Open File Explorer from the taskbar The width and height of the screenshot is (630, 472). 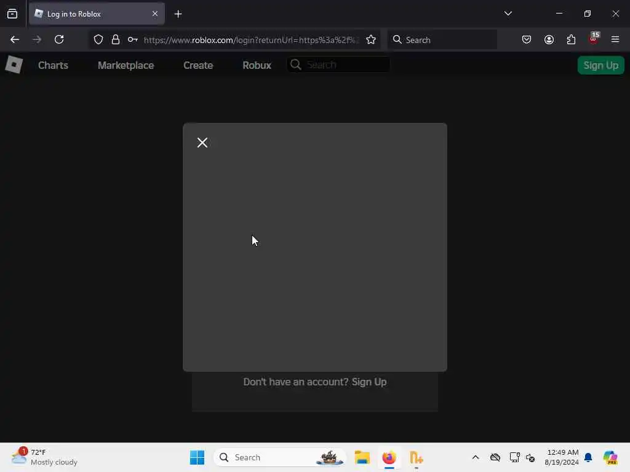click(362, 457)
